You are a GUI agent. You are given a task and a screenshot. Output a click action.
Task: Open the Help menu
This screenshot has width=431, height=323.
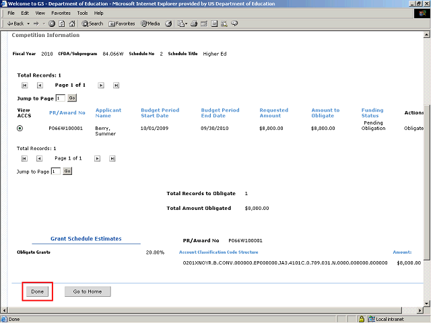pos(98,13)
